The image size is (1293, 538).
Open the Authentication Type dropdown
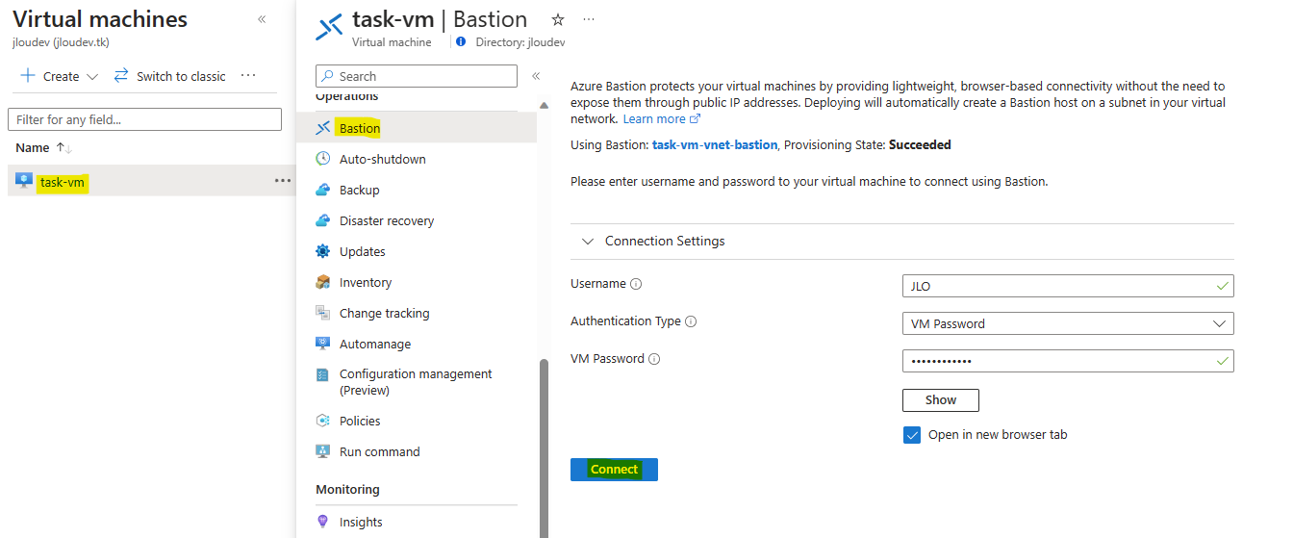tap(1068, 323)
